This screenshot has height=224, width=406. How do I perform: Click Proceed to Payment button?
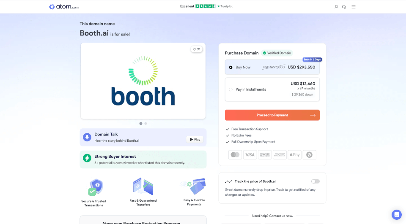[272, 115]
